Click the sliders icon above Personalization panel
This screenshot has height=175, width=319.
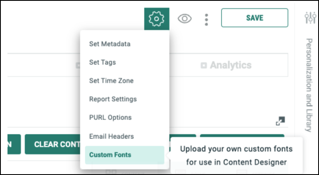click(x=310, y=17)
